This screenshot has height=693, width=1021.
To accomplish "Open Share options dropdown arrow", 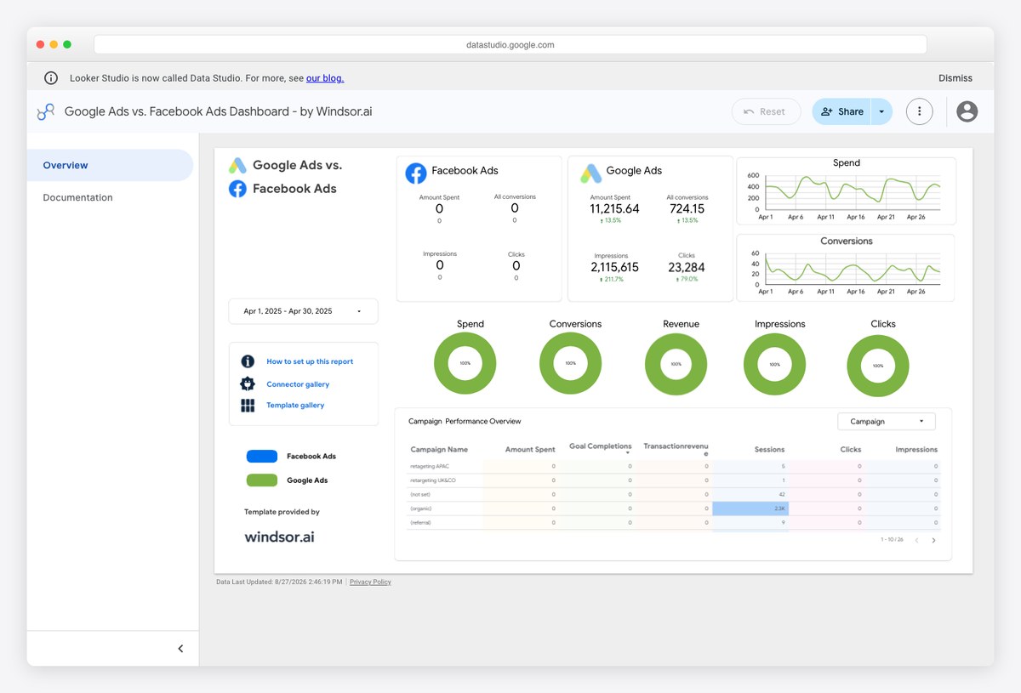I will pyautogui.click(x=881, y=111).
